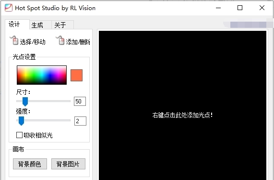
Task: Open the 生成 tab
Action: click(40, 25)
